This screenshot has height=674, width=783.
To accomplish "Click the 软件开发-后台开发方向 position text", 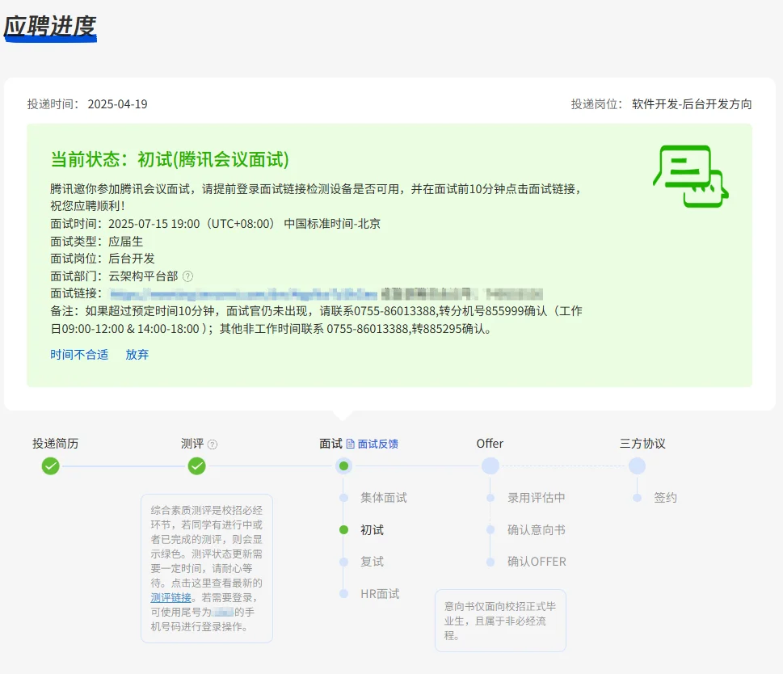I will click(692, 103).
